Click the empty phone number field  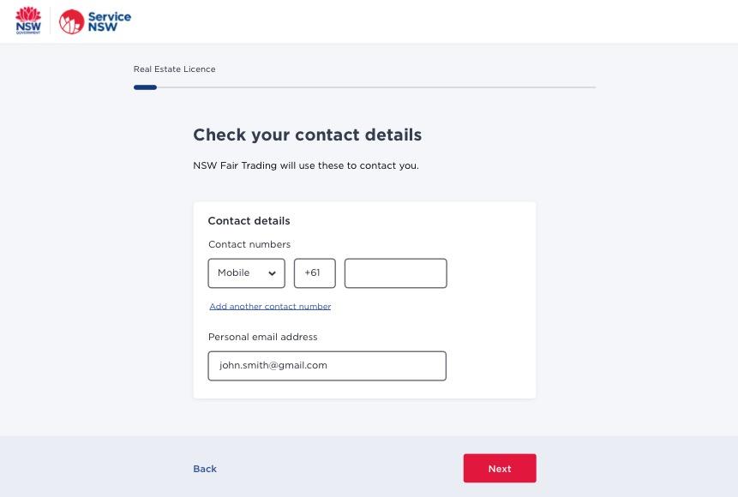pos(395,273)
